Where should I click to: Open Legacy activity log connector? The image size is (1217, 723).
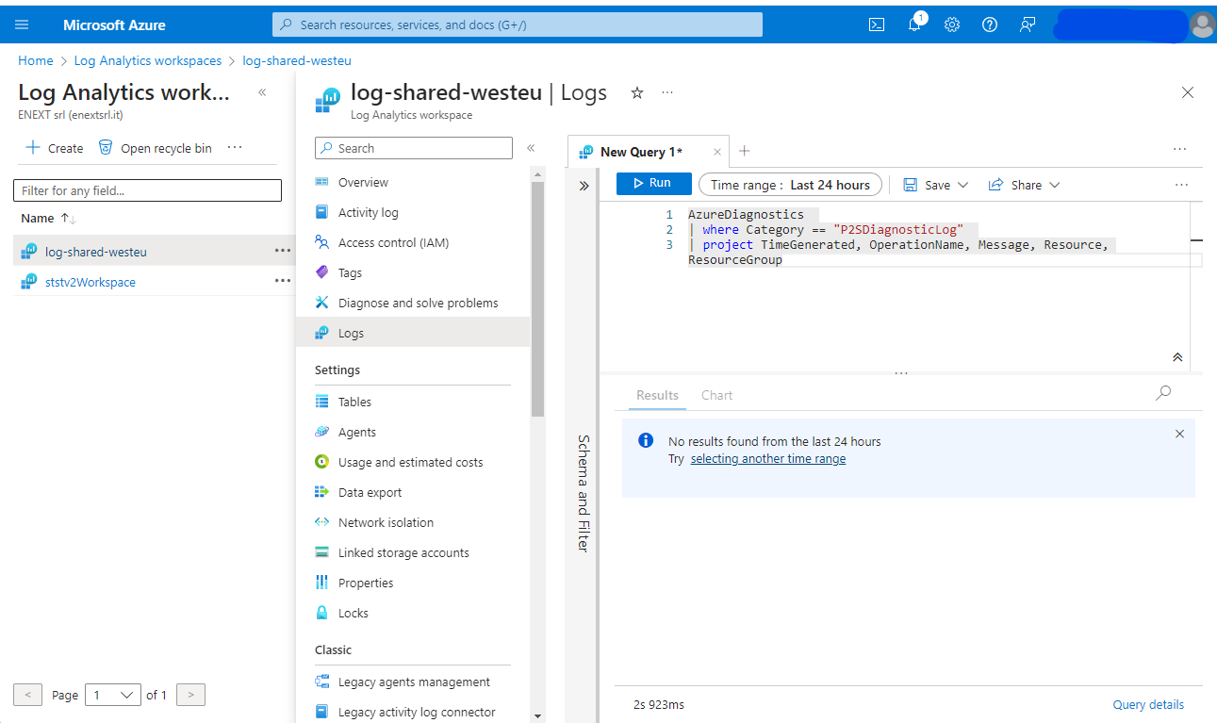point(413,712)
